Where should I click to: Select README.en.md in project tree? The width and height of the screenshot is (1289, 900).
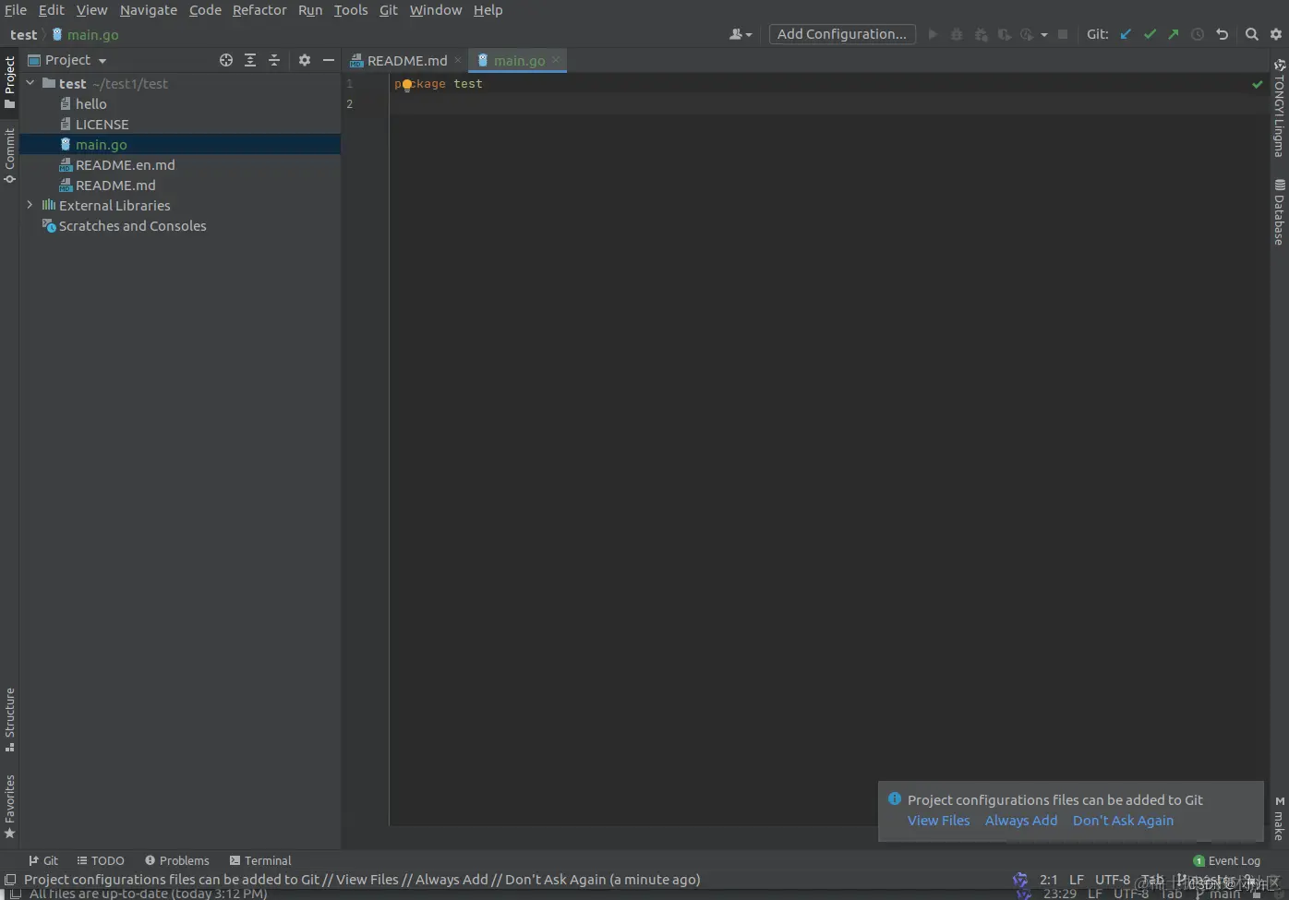tap(125, 165)
